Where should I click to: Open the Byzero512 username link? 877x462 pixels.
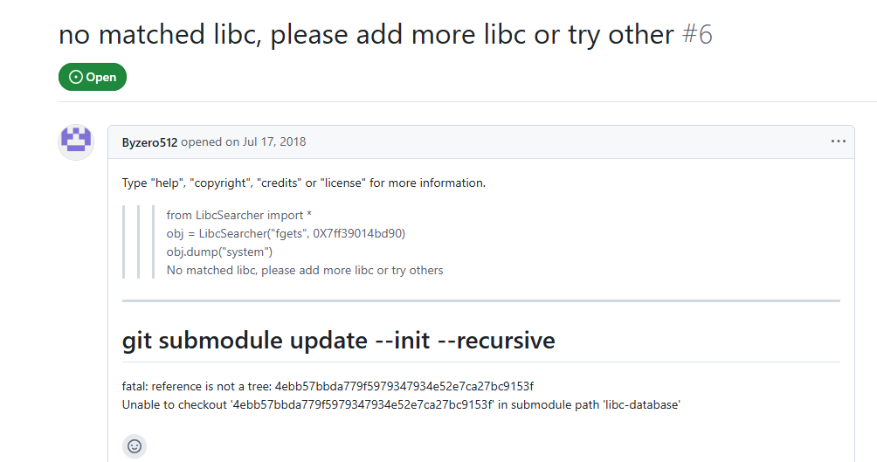tap(149, 142)
